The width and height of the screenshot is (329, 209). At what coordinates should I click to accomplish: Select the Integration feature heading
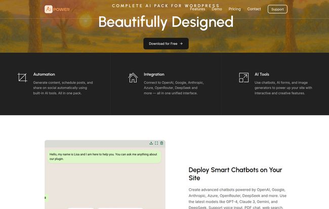154,74
